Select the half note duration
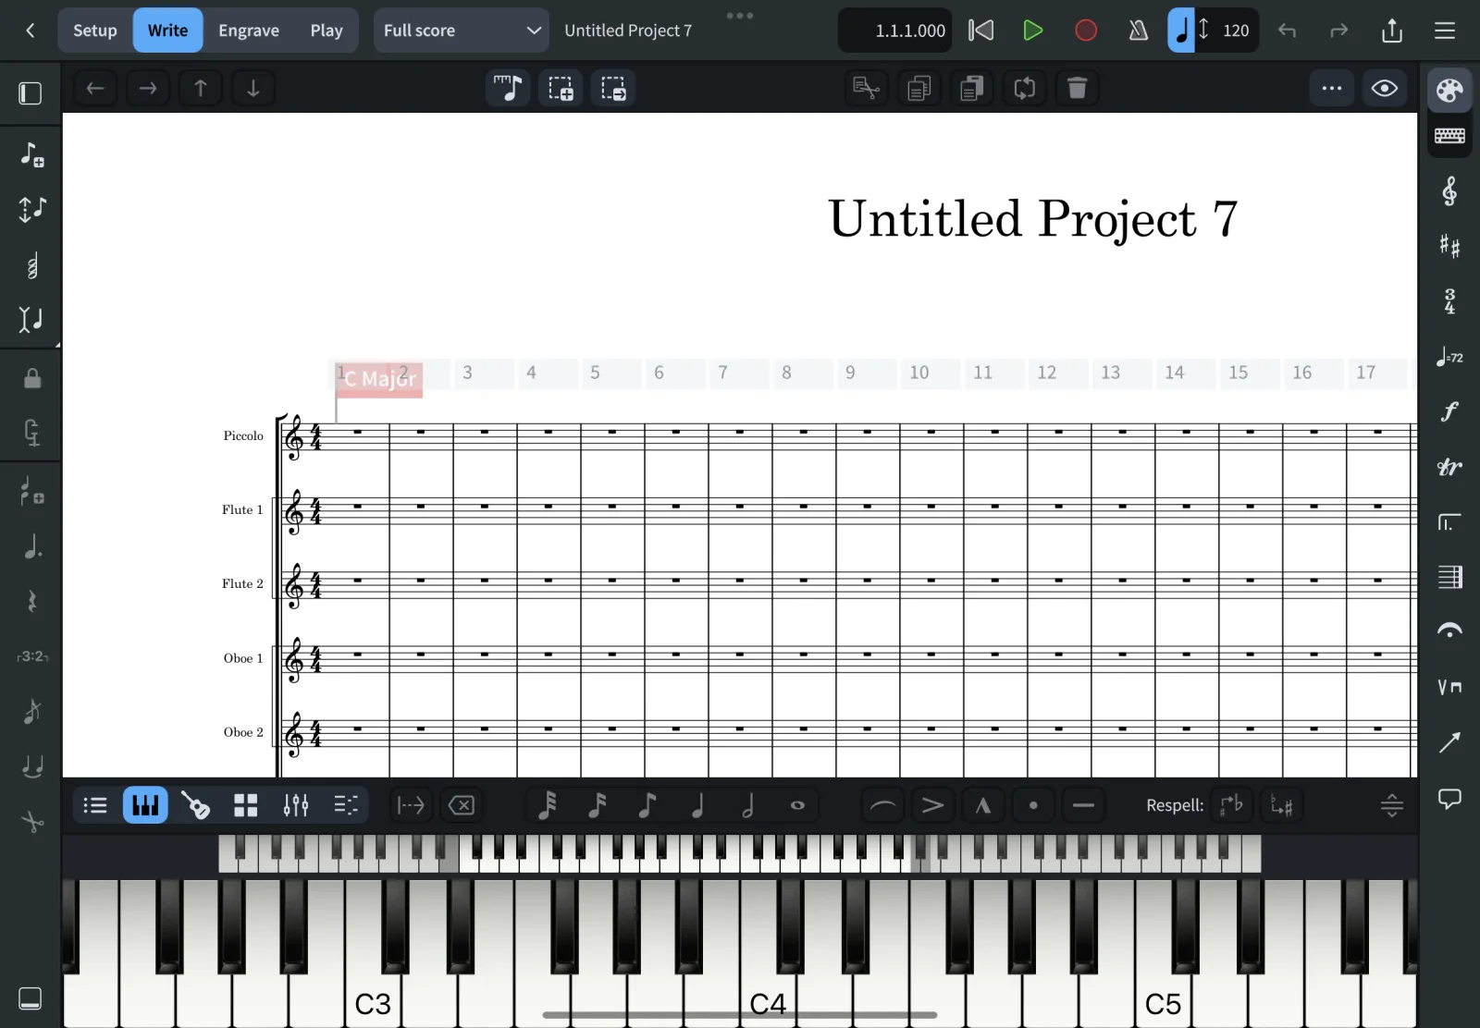Image resolution: width=1480 pixels, height=1028 pixels. coord(747,805)
